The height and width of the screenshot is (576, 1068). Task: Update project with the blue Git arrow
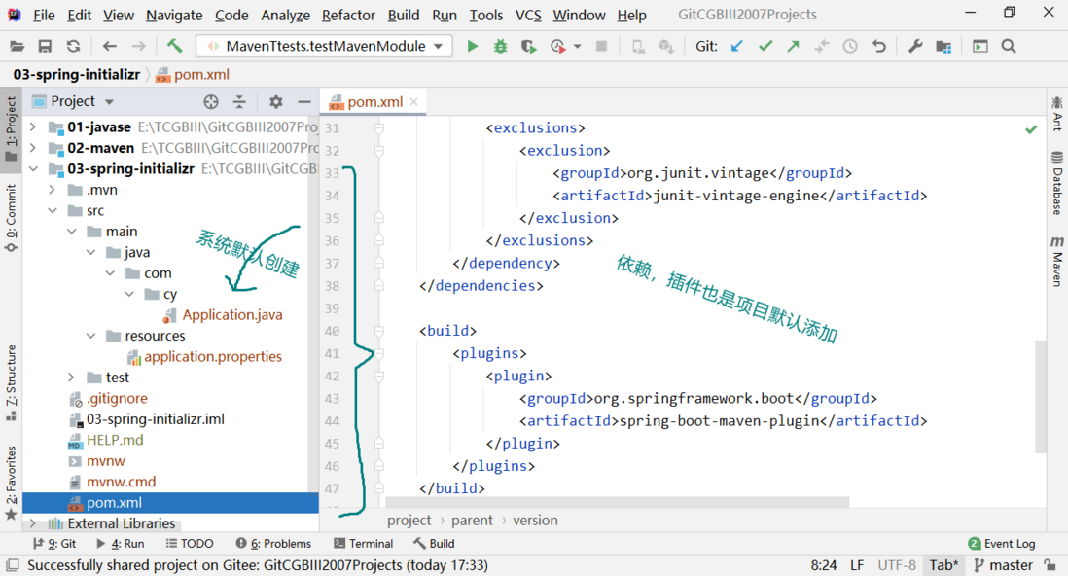[736, 47]
